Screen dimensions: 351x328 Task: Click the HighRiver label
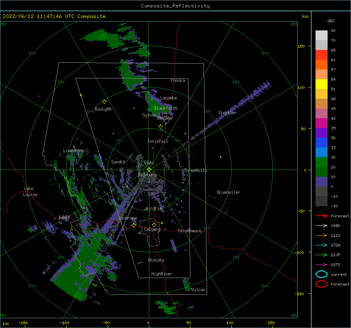(x=162, y=274)
